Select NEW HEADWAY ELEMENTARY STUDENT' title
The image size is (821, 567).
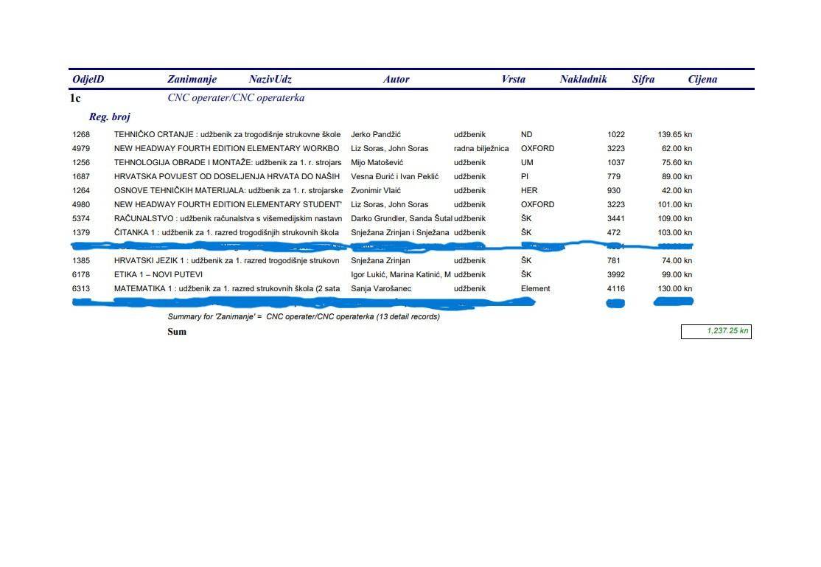tap(228, 205)
